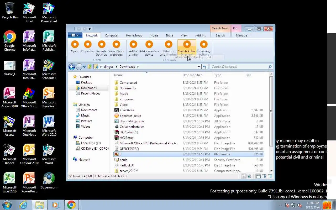Image resolution: width=336 pixels, height=210 pixels.
Task: Click the Up one level folder icon
Action: 90,67
